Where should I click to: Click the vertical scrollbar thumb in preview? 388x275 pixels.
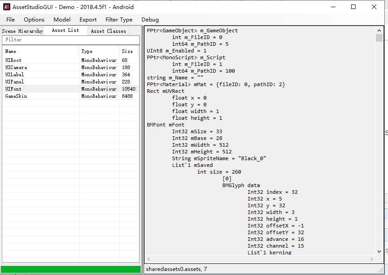(x=379, y=38)
